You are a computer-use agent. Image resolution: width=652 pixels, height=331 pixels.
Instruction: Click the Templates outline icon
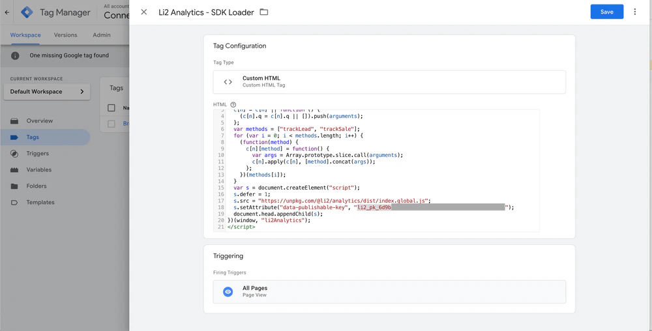pyautogui.click(x=14, y=202)
